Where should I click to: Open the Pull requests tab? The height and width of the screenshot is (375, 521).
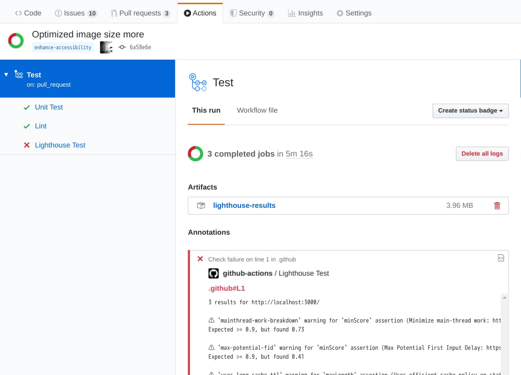pos(140,13)
